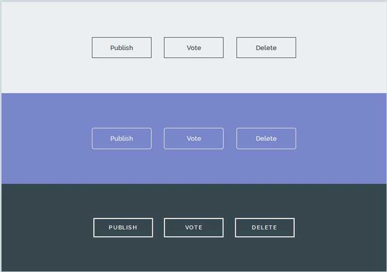Activate the thick-bordered DELETE button at bottom

click(265, 228)
